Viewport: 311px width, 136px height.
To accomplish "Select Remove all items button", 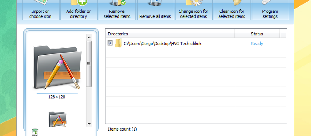I will point(155,10).
